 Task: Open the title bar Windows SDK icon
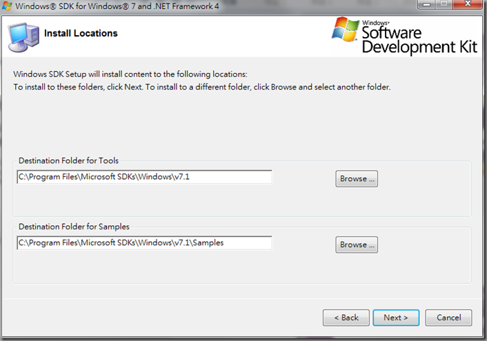(7, 6)
